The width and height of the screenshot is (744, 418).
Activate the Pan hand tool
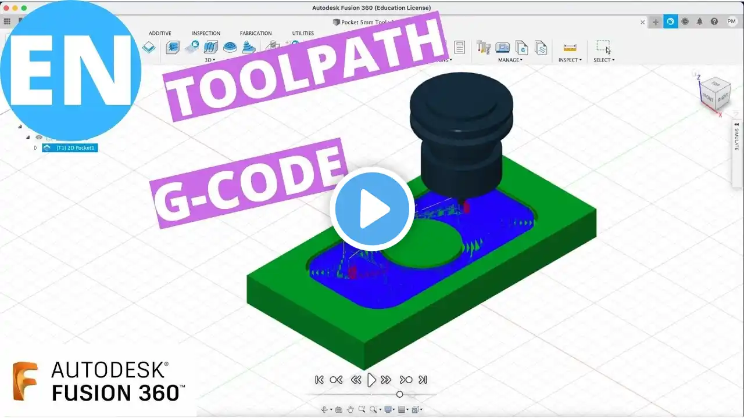[350, 409]
